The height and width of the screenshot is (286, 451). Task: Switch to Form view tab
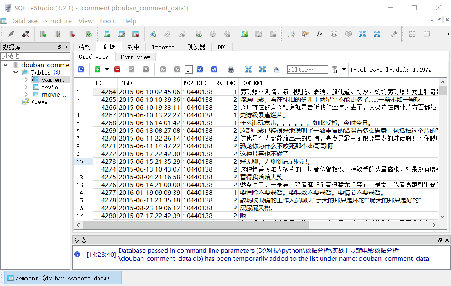(135, 57)
